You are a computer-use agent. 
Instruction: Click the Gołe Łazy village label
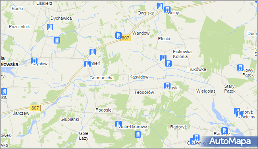pos(83,136)
